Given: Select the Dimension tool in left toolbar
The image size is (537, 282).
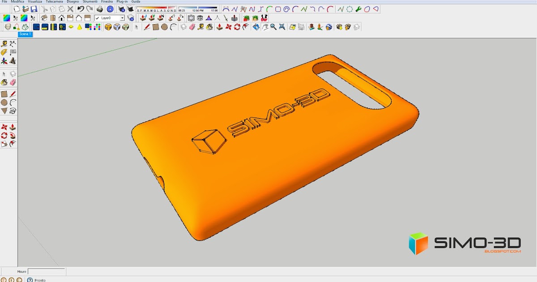Looking at the screenshot, I should tap(13, 43).
